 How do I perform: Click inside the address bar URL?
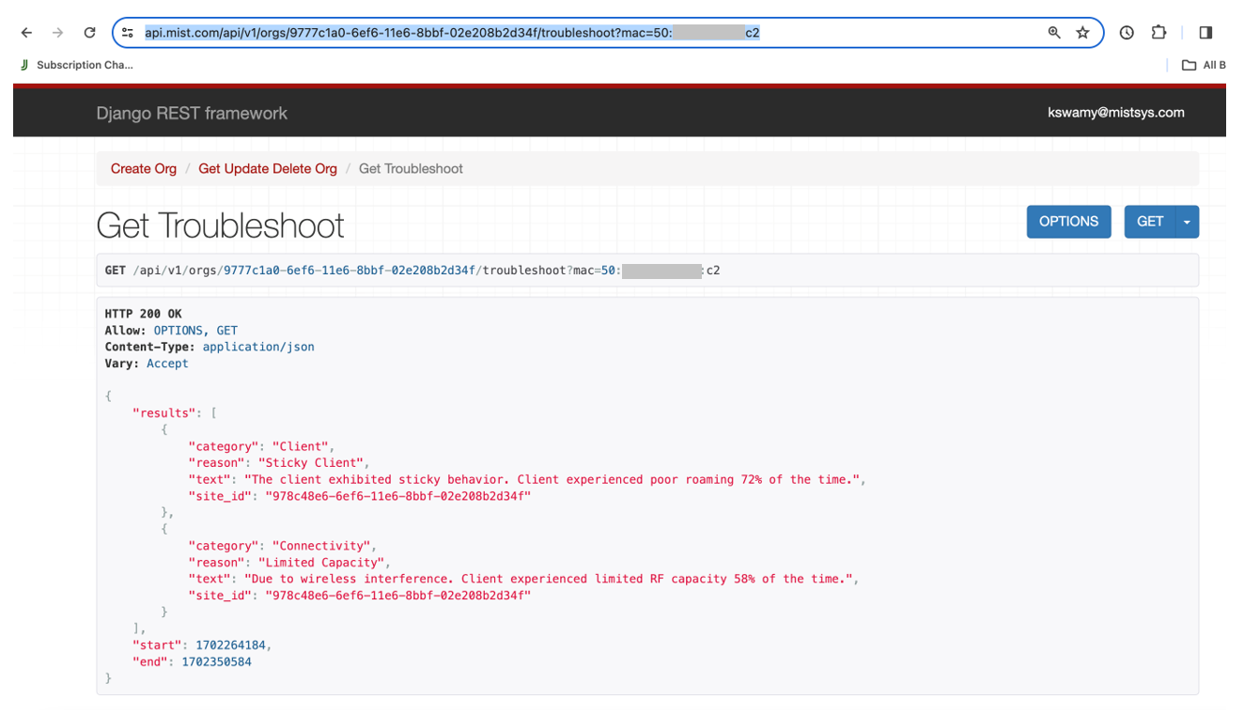tap(451, 33)
